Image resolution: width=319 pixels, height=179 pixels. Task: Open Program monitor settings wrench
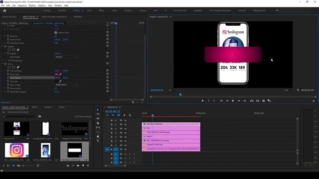tap(298, 90)
